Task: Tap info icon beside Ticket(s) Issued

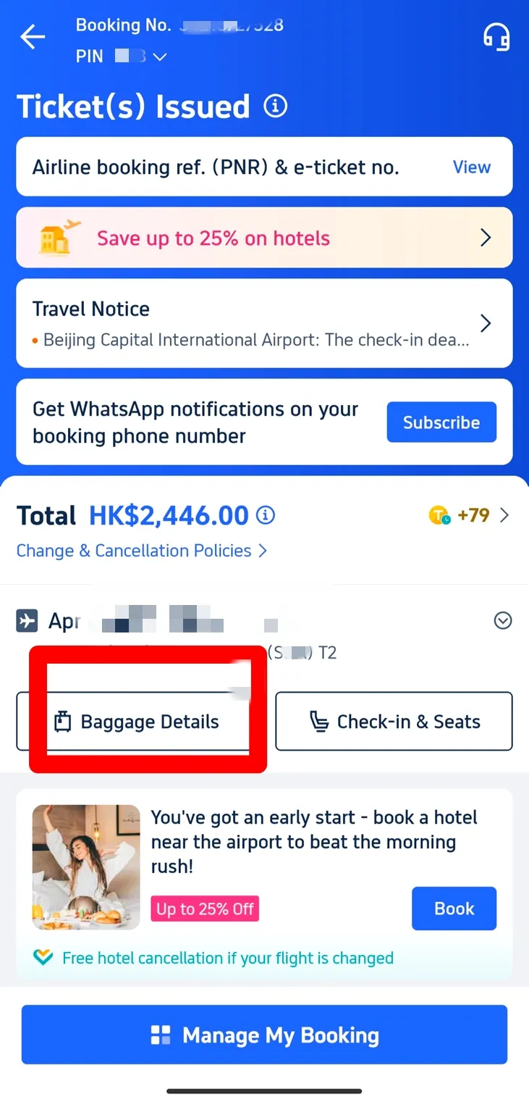Action: (x=275, y=107)
